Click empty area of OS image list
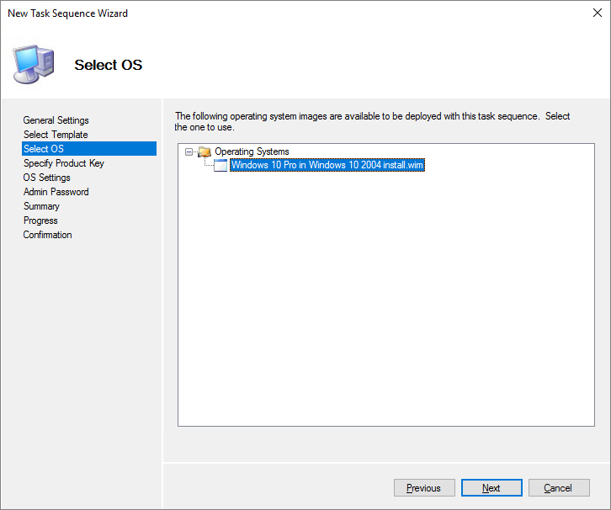Image resolution: width=611 pixels, height=510 pixels. pyautogui.click(x=385, y=320)
